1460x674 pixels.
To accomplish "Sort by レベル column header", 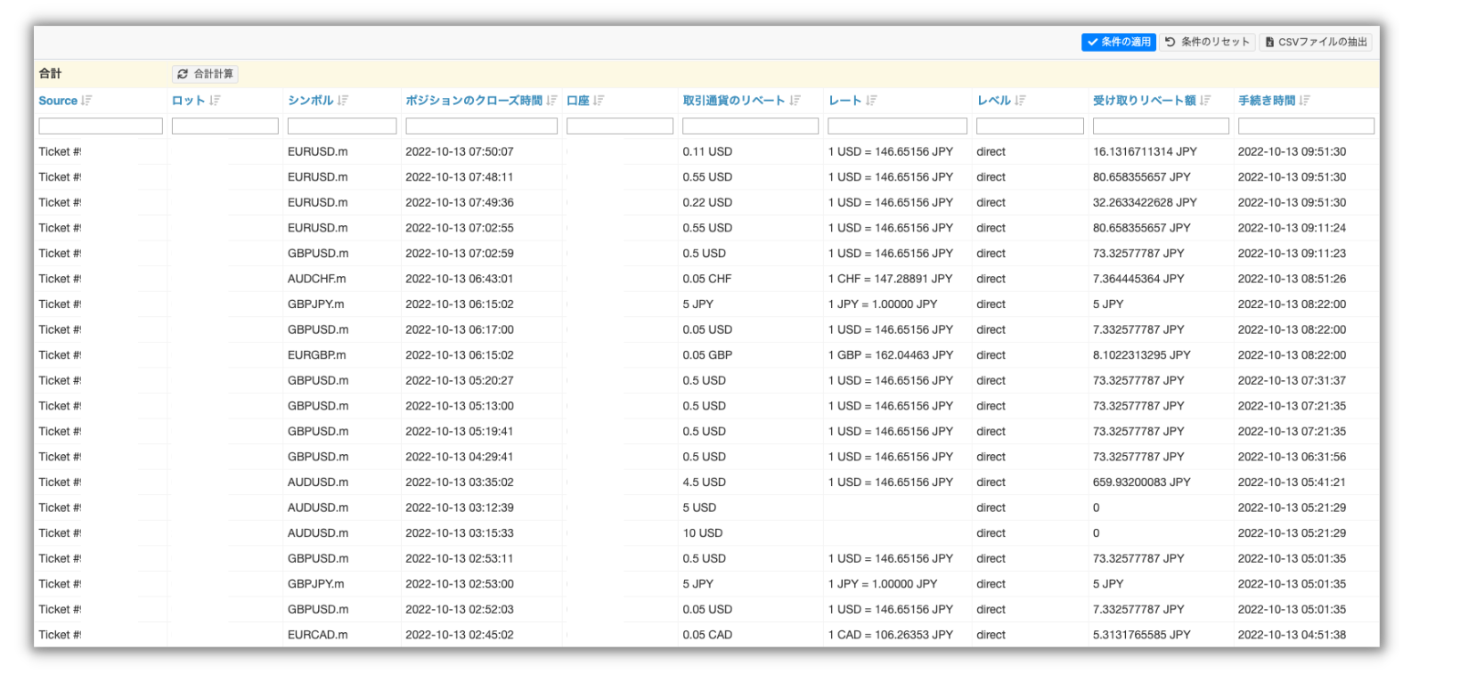I will pos(994,101).
